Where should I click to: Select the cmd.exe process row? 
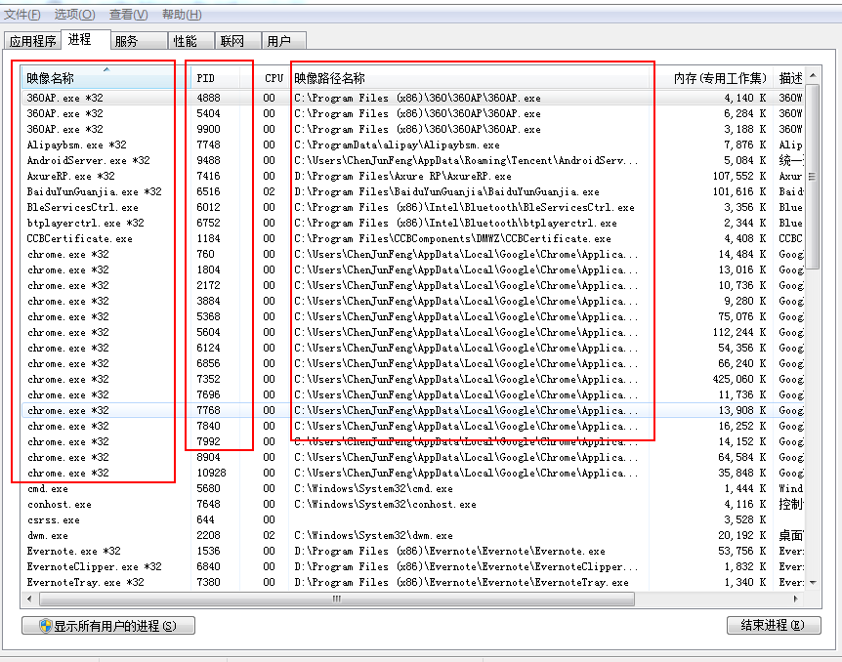(x=412, y=488)
